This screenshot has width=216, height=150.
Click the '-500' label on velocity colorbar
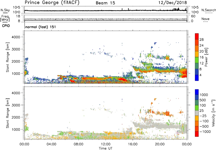(204, 126)
